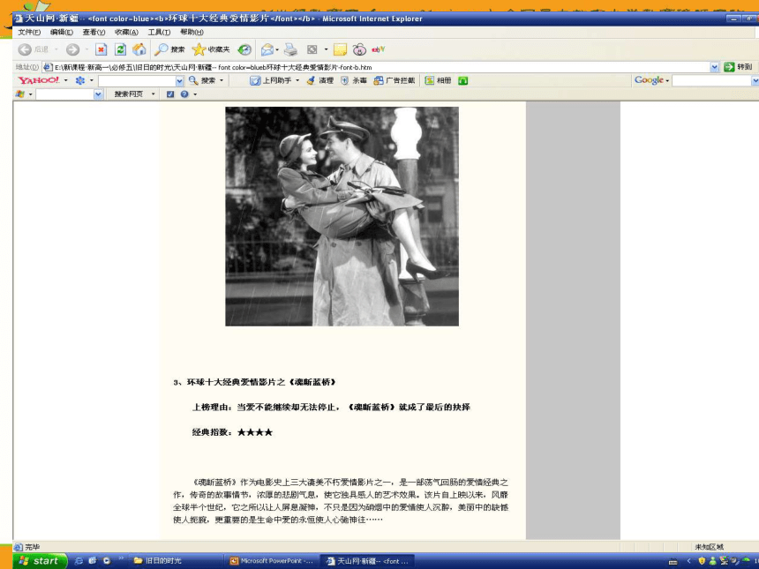Click the 经典指数 star rating line
This screenshot has height=569, width=759.
pos(232,432)
